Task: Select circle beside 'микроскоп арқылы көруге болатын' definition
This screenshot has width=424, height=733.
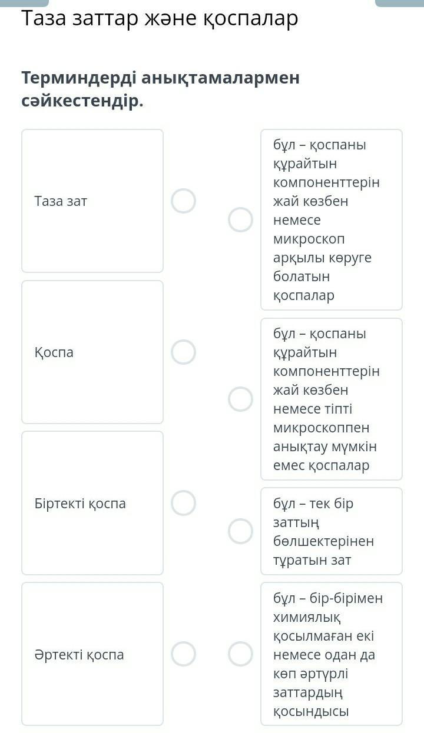Action: coord(240,219)
